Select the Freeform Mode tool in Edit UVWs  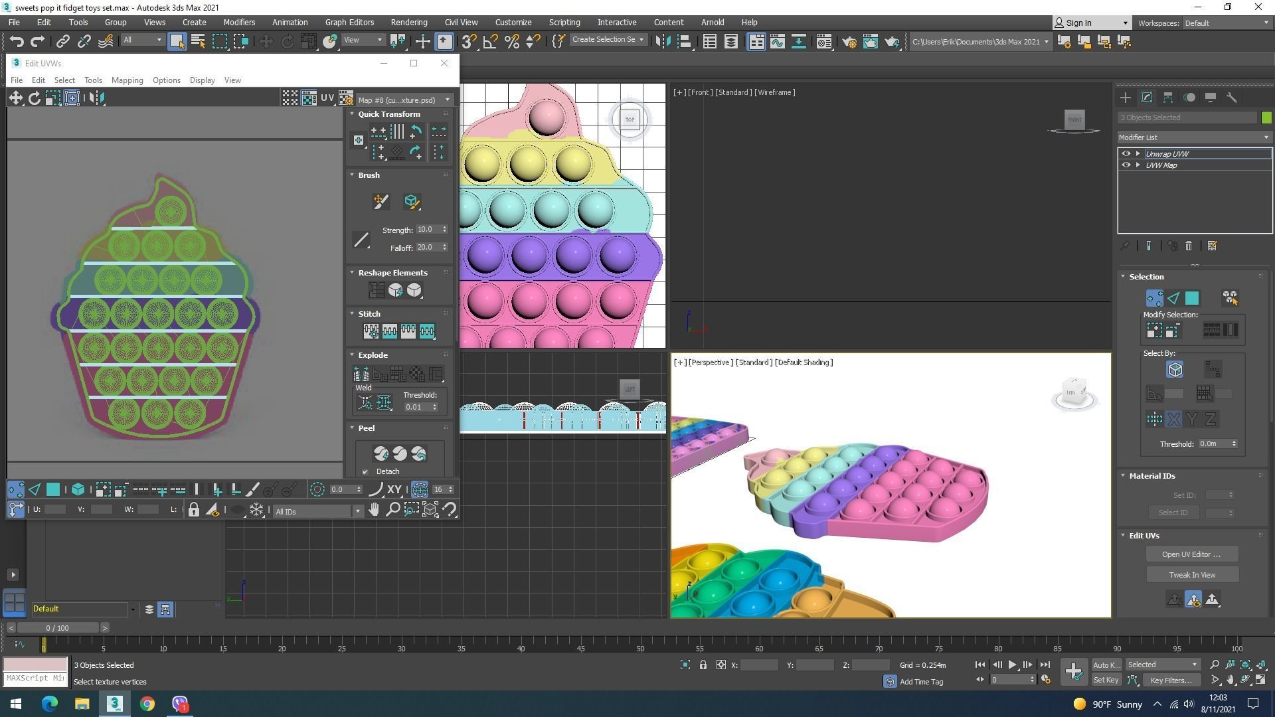click(x=72, y=98)
